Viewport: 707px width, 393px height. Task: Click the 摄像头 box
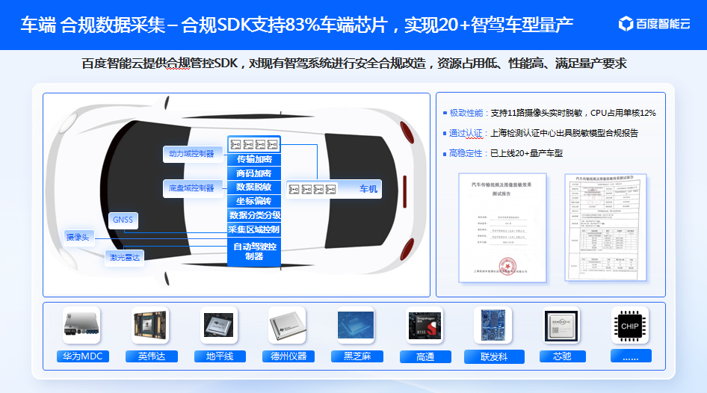79,237
